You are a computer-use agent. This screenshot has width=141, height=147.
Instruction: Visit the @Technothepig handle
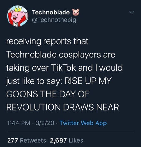(54, 20)
